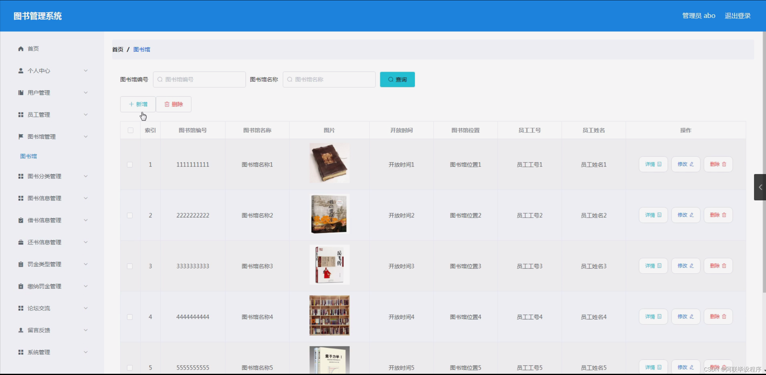
Task: Expand the 系统管理 menu chevron
Action: 86,352
